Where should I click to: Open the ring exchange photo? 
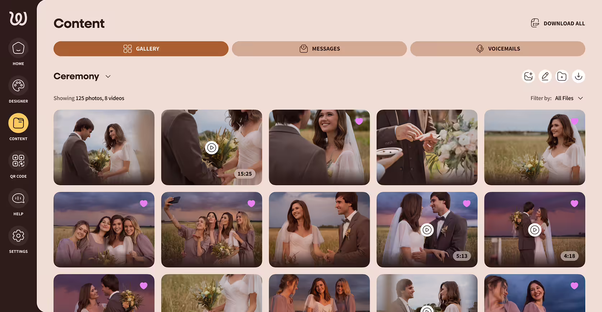[x=427, y=147]
